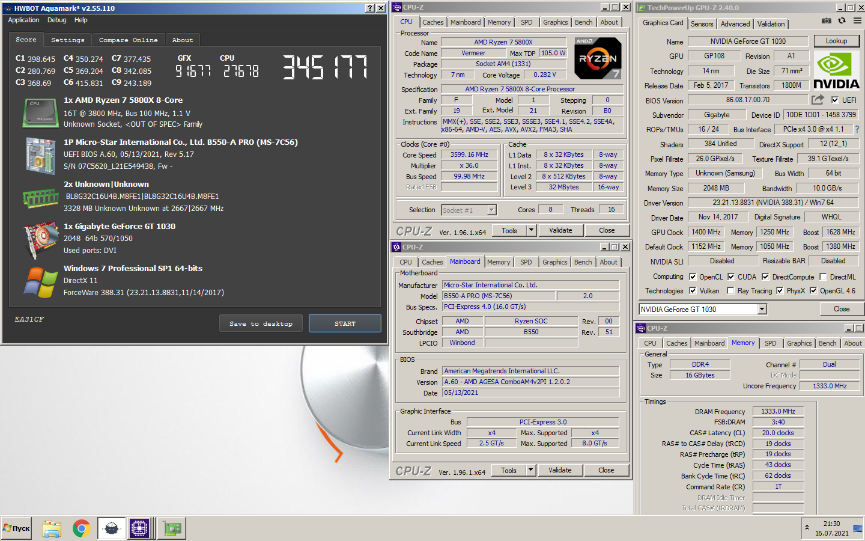The height and width of the screenshot is (541, 865).
Task: Toggle the OpenCL checkbox
Action: click(x=693, y=277)
